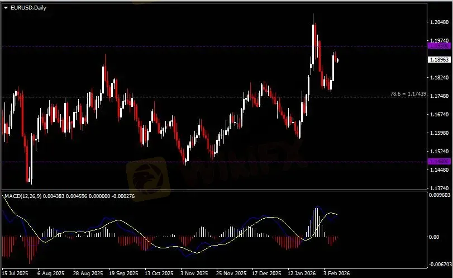The height and width of the screenshot is (278, 453).
Task: Click the 13 Oct 2025 date label
Action: [159, 274]
